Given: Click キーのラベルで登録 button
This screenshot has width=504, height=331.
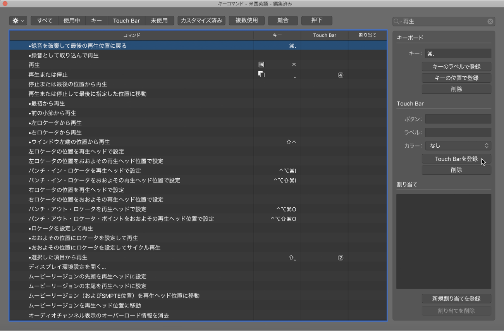Looking at the screenshot, I should (456, 67).
